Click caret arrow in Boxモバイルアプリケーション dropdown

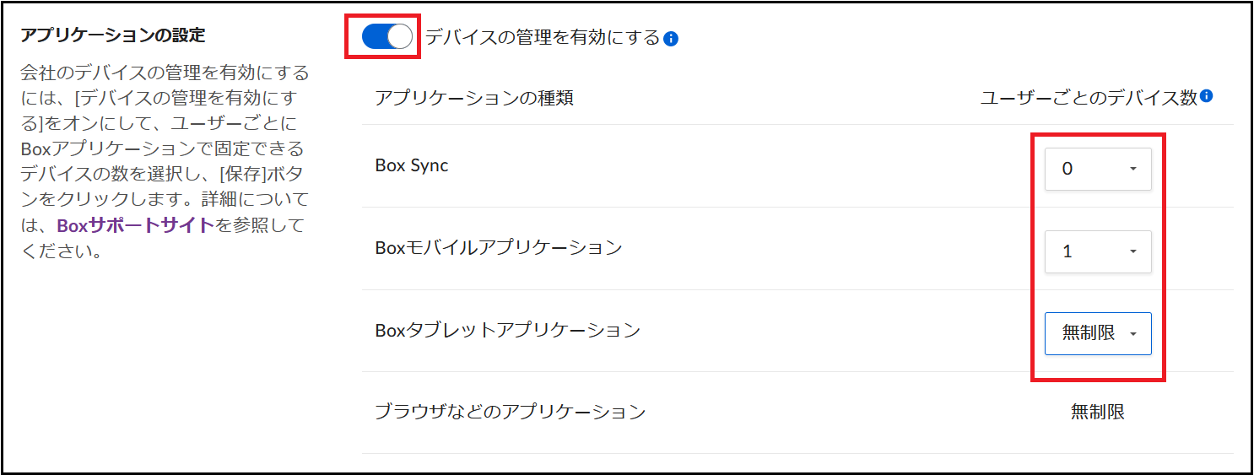[x=1133, y=251]
